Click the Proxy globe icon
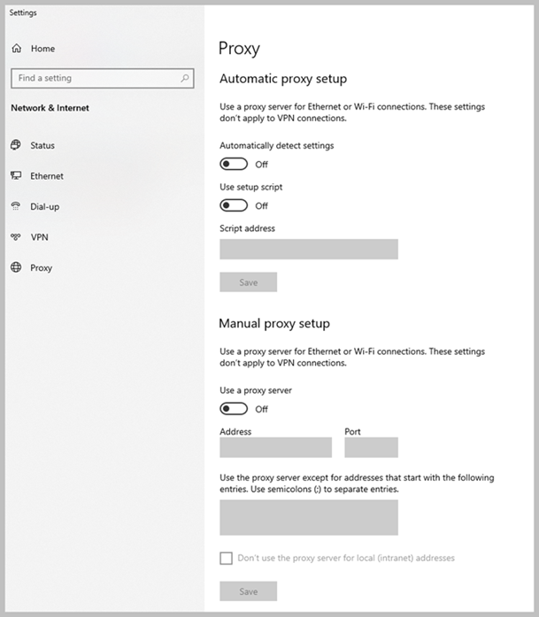This screenshot has height=617, width=539. point(16,267)
